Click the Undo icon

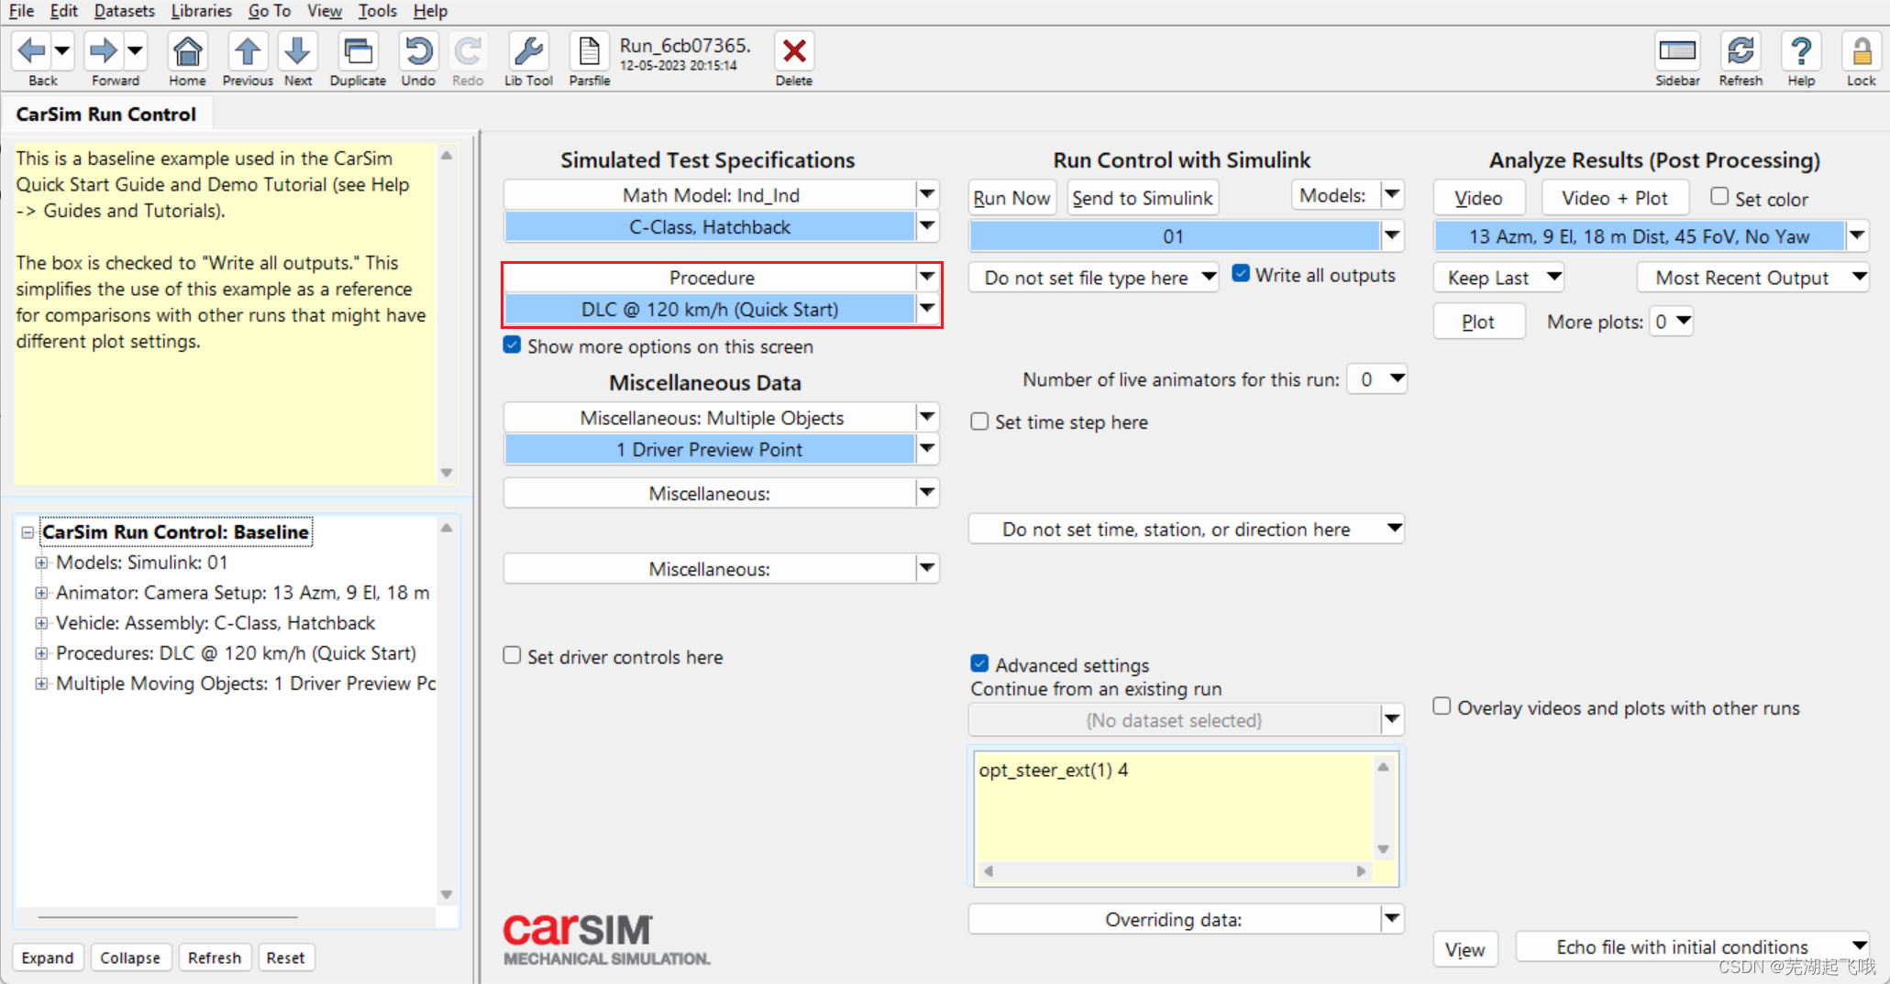tap(418, 52)
